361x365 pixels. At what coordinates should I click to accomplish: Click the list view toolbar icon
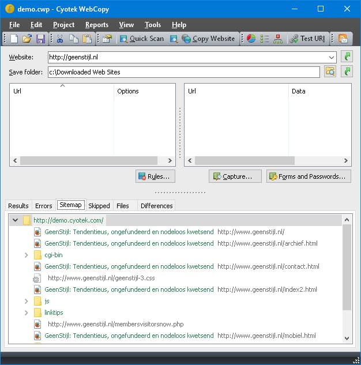265,39
